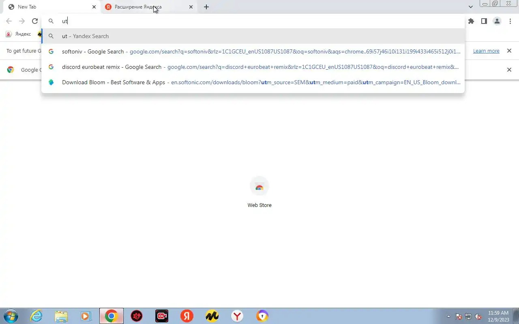Viewport: 519px width, 324px height.
Task: Select 'Download Bloom - Best Software & Apps' suggestion
Action: click(x=253, y=82)
